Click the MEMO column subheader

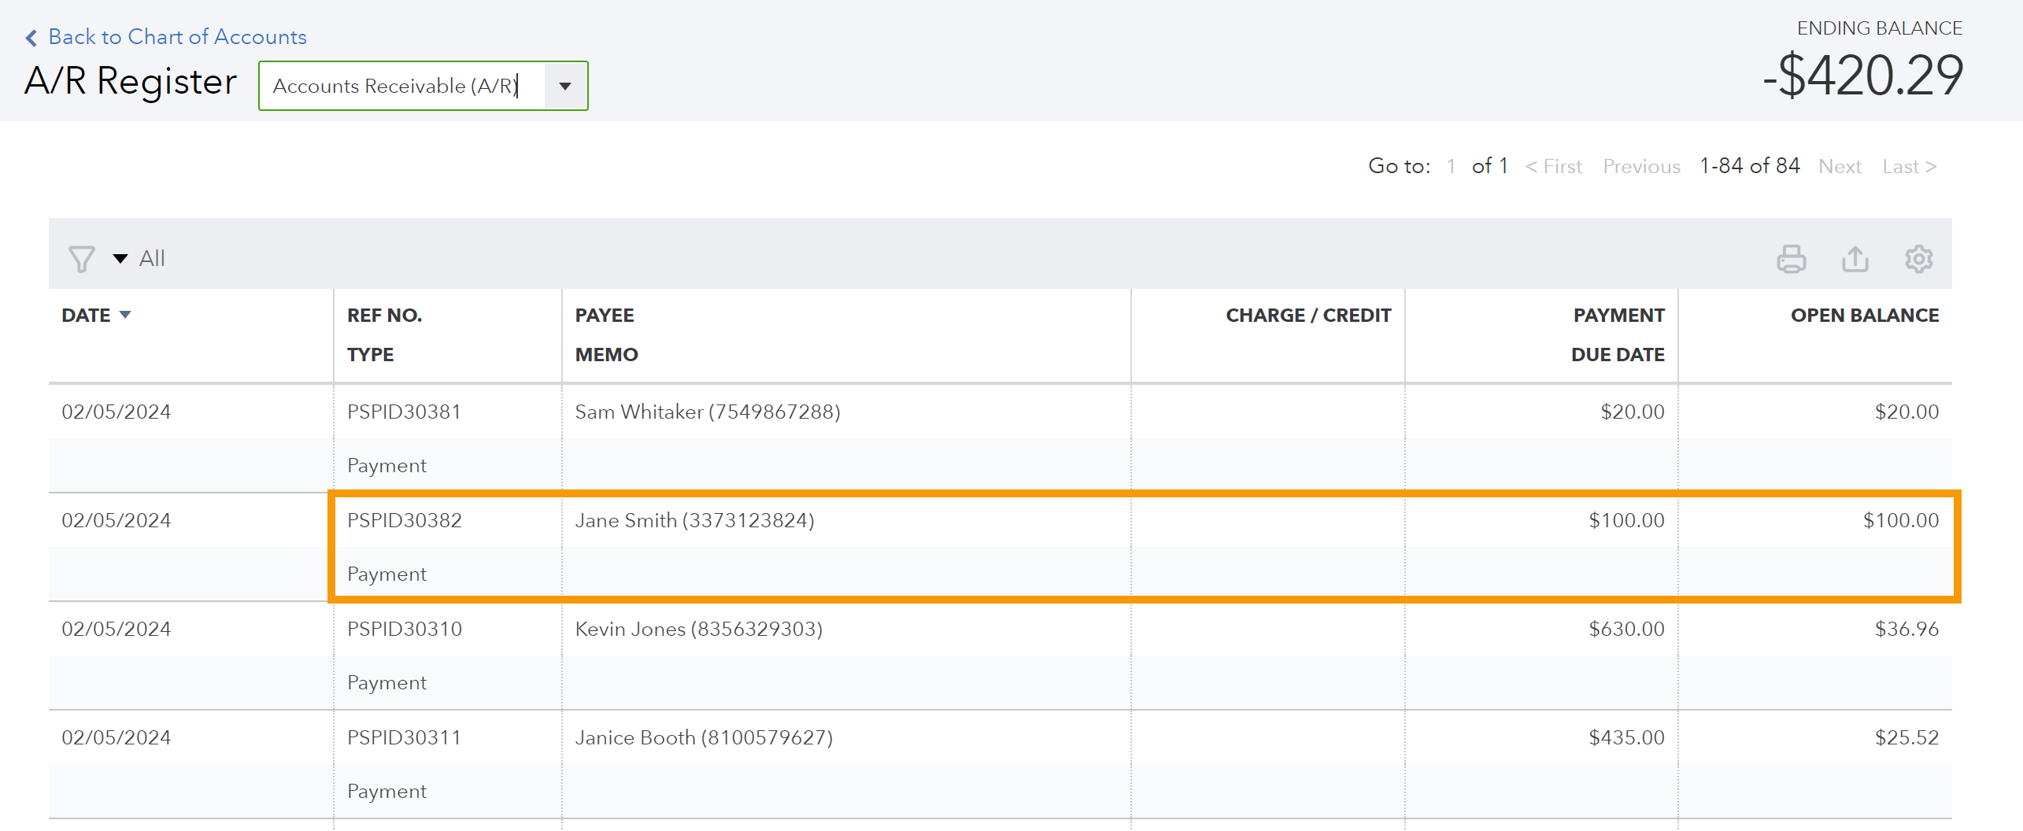coord(606,355)
